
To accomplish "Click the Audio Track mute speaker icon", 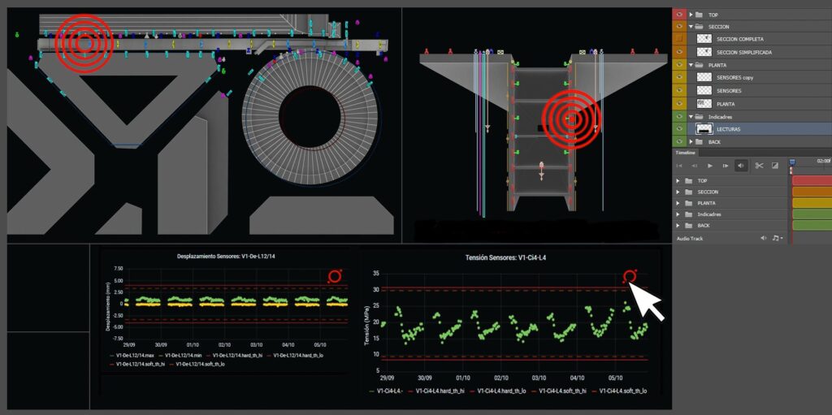I will click(763, 238).
